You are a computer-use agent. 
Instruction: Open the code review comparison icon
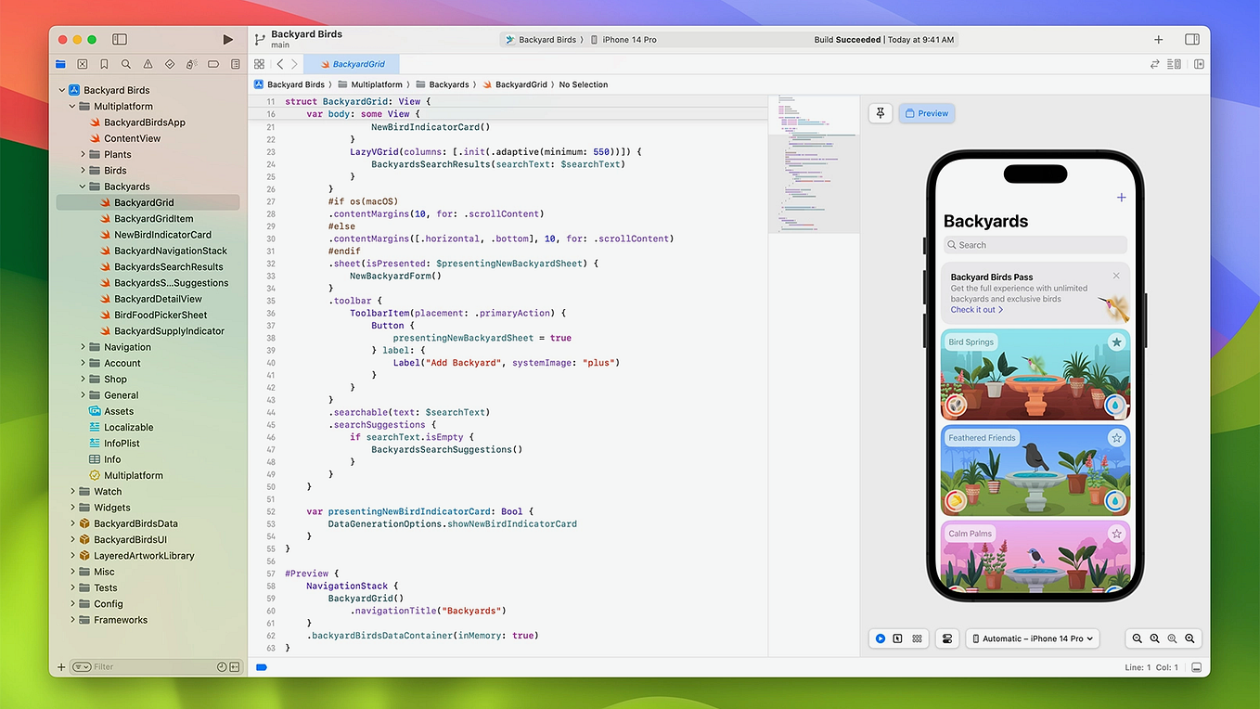tap(1154, 64)
